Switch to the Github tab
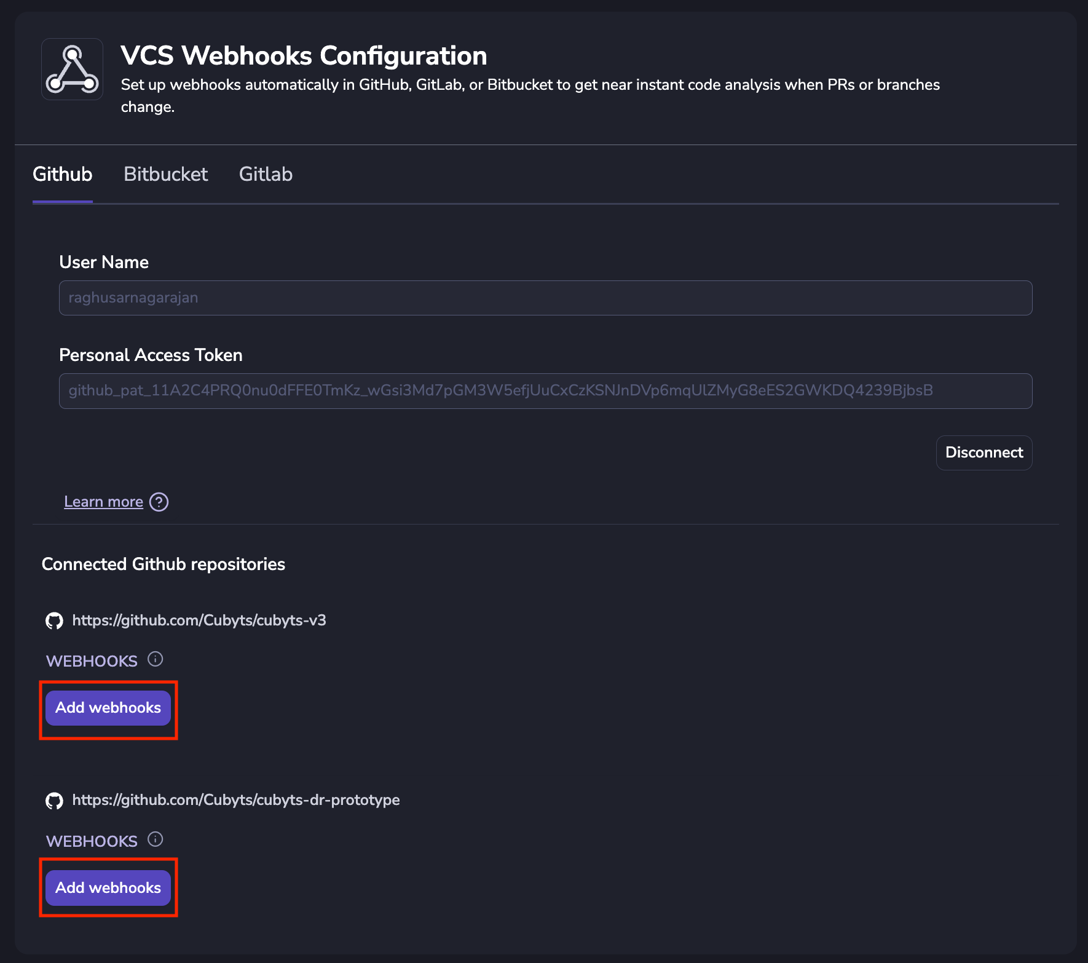Screen dimensions: 1088x963 63,174
